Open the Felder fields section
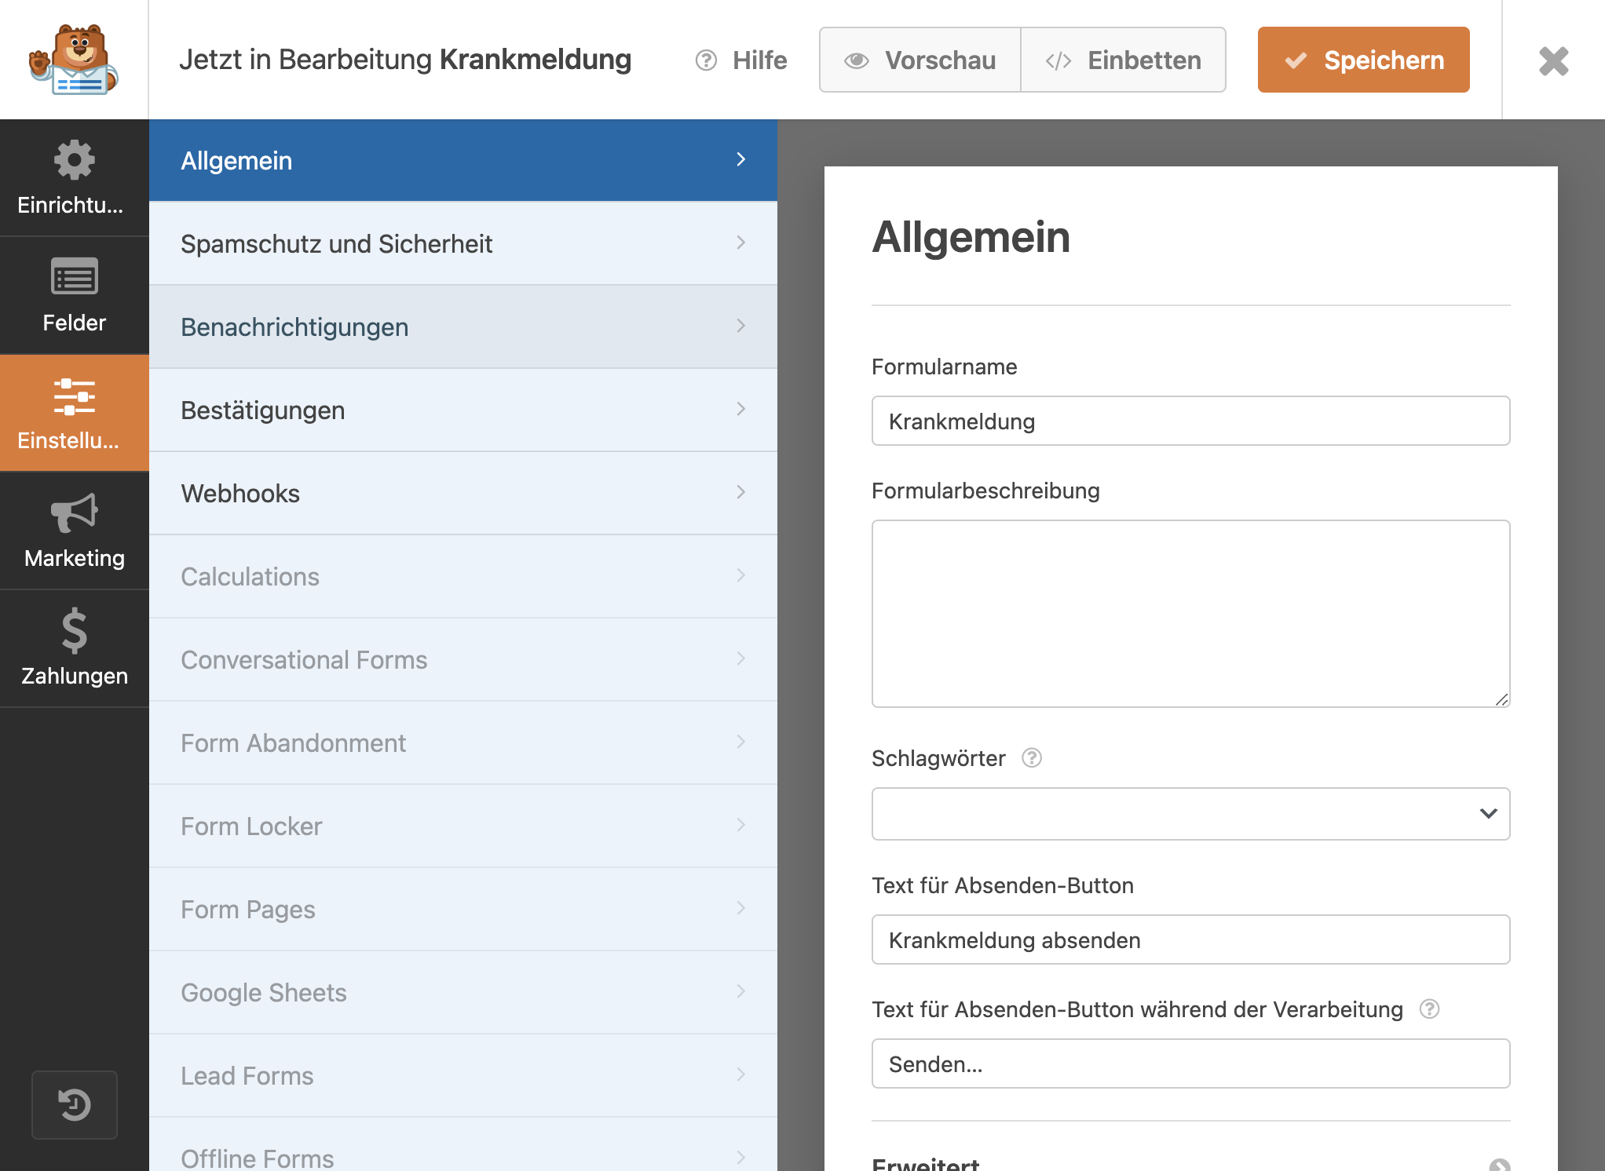Image resolution: width=1605 pixels, height=1171 pixels. [74, 296]
